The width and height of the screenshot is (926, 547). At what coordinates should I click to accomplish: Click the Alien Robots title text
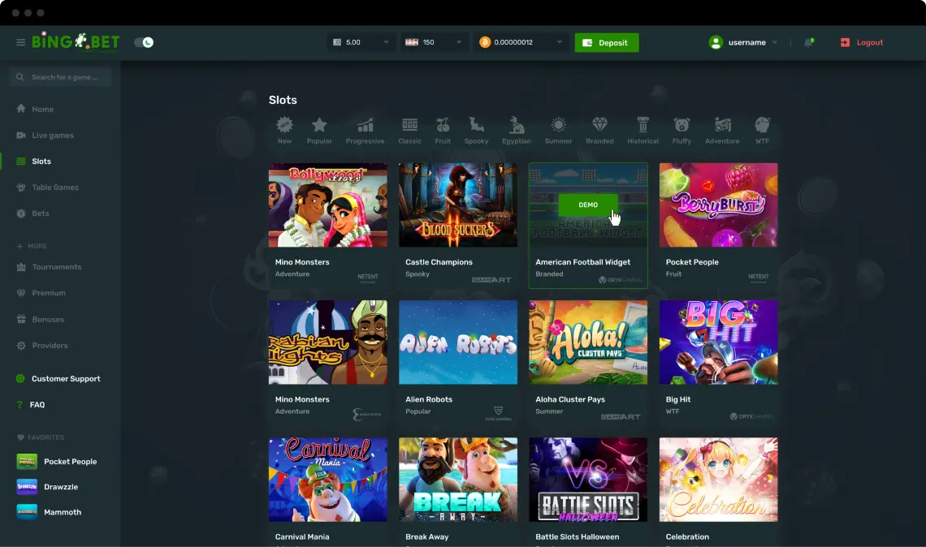coord(429,399)
